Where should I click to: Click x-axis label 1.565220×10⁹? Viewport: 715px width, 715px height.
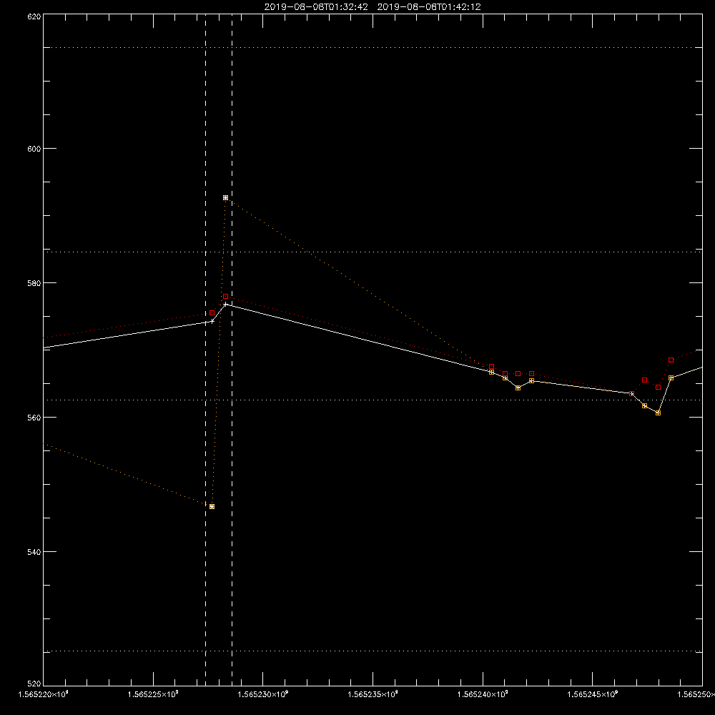pos(44,694)
